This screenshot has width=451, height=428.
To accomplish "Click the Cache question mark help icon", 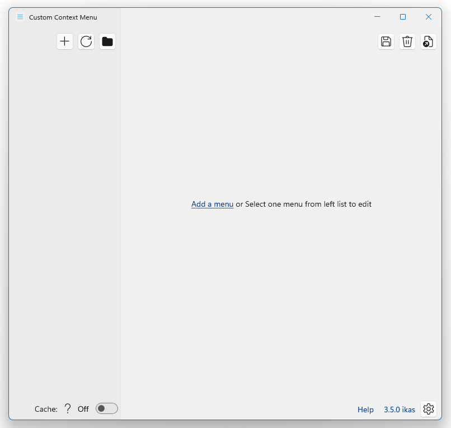I will pos(68,408).
